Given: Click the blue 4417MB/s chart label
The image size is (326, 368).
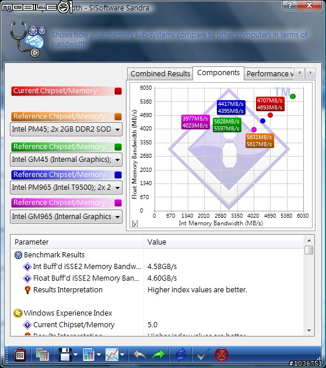Looking at the screenshot, I should click(x=231, y=108).
